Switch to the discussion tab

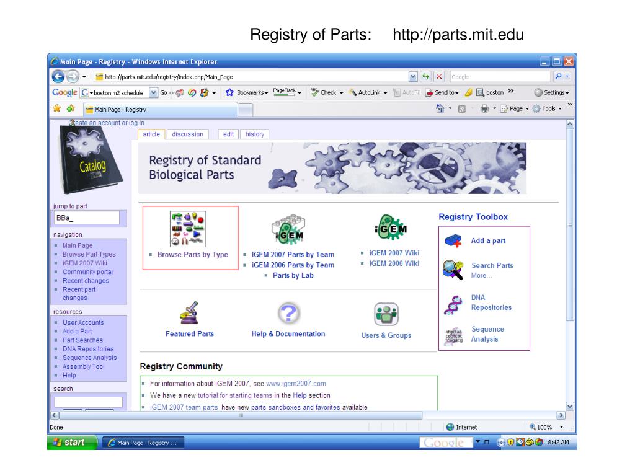point(187,134)
